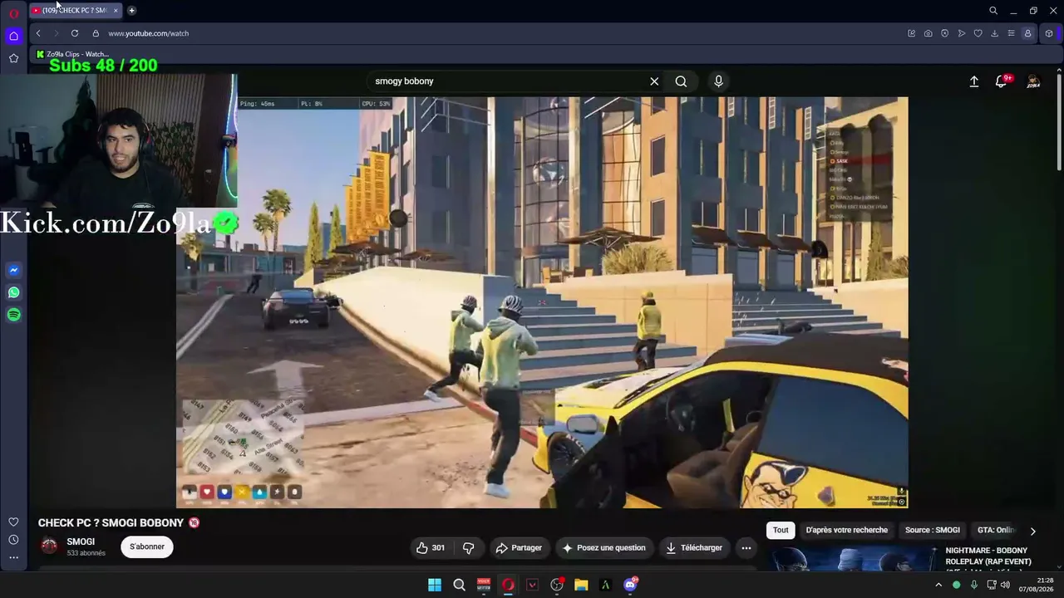Open the browser downloads panel
The height and width of the screenshot is (598, 1064).
(x=994, y=33)
